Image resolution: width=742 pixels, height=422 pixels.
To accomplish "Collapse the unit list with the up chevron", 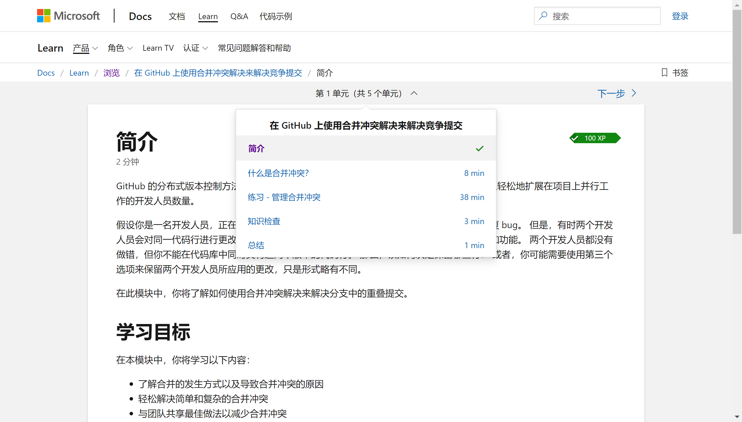I will [x=414, y=93].
